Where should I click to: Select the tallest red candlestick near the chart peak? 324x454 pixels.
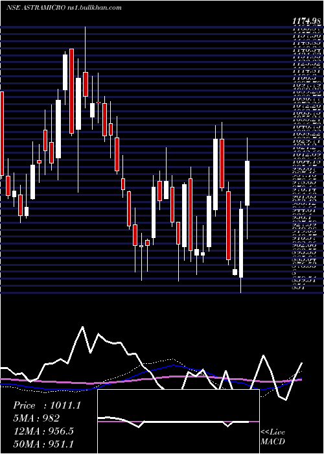71,91
